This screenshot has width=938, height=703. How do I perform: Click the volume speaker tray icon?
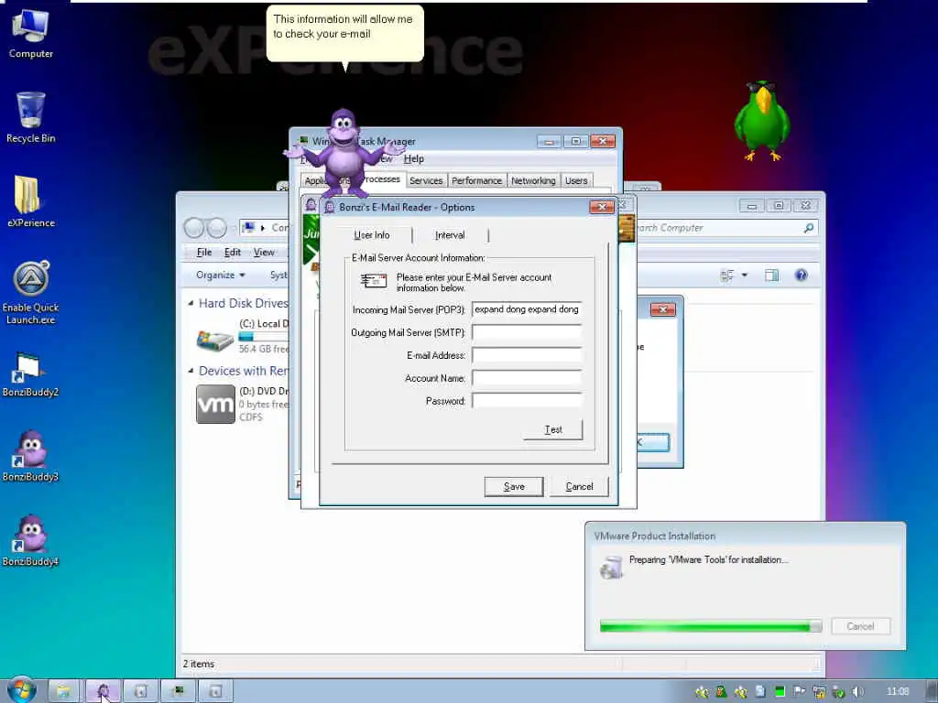[858, 692]
